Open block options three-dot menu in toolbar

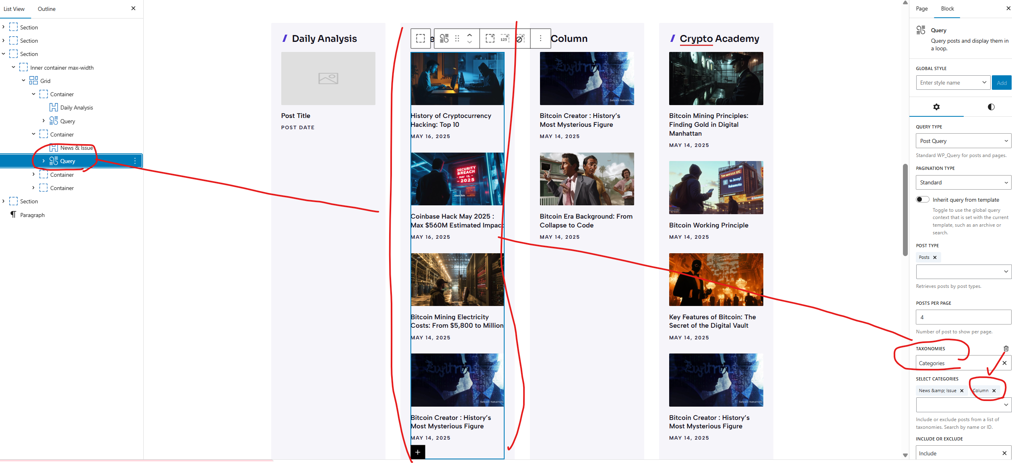(x=540, y=39)
